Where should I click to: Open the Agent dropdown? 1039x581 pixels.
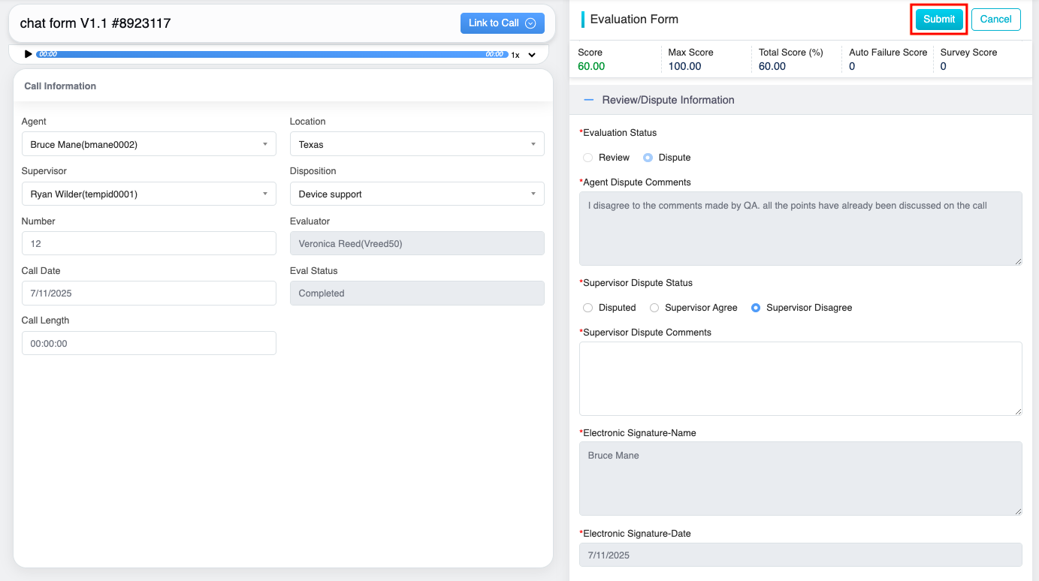coord(149,144)
